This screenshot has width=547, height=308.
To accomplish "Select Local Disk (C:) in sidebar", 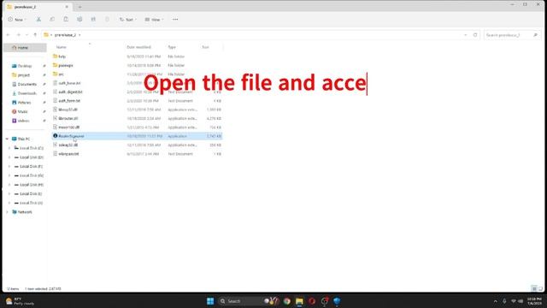I will tap(32, 148).
